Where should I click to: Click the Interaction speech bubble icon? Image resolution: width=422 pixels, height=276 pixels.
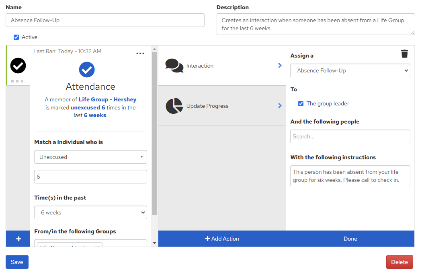point(174,65)
